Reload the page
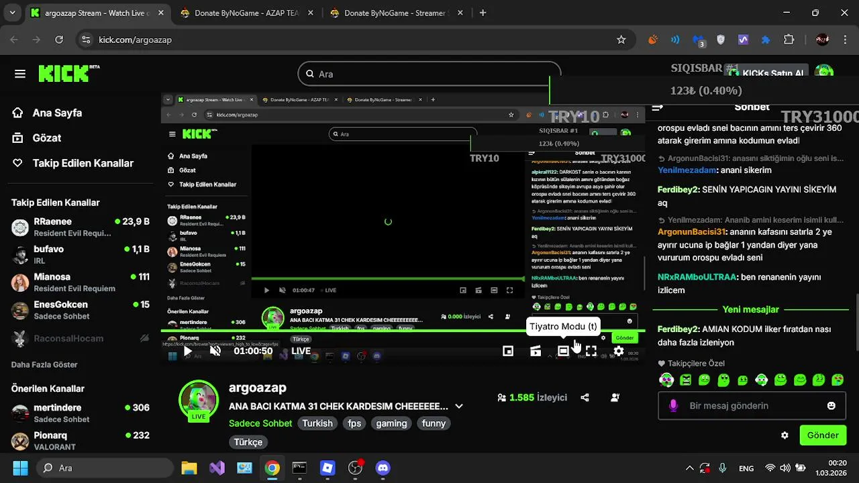The width and height of the screenshot is (859, 483). tap(59, 40)
